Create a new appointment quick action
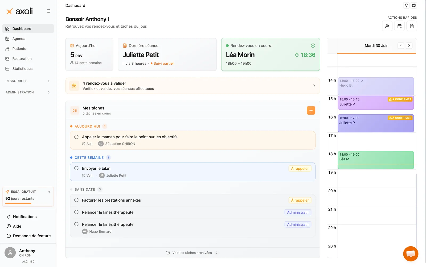 (399, 26)
